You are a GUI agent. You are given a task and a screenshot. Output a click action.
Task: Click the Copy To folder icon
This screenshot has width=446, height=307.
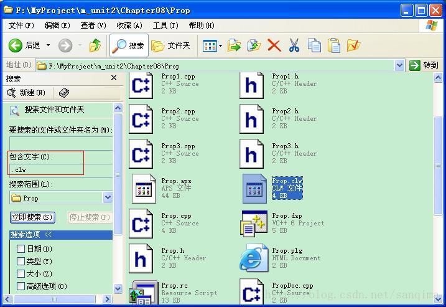click(254, 45)
